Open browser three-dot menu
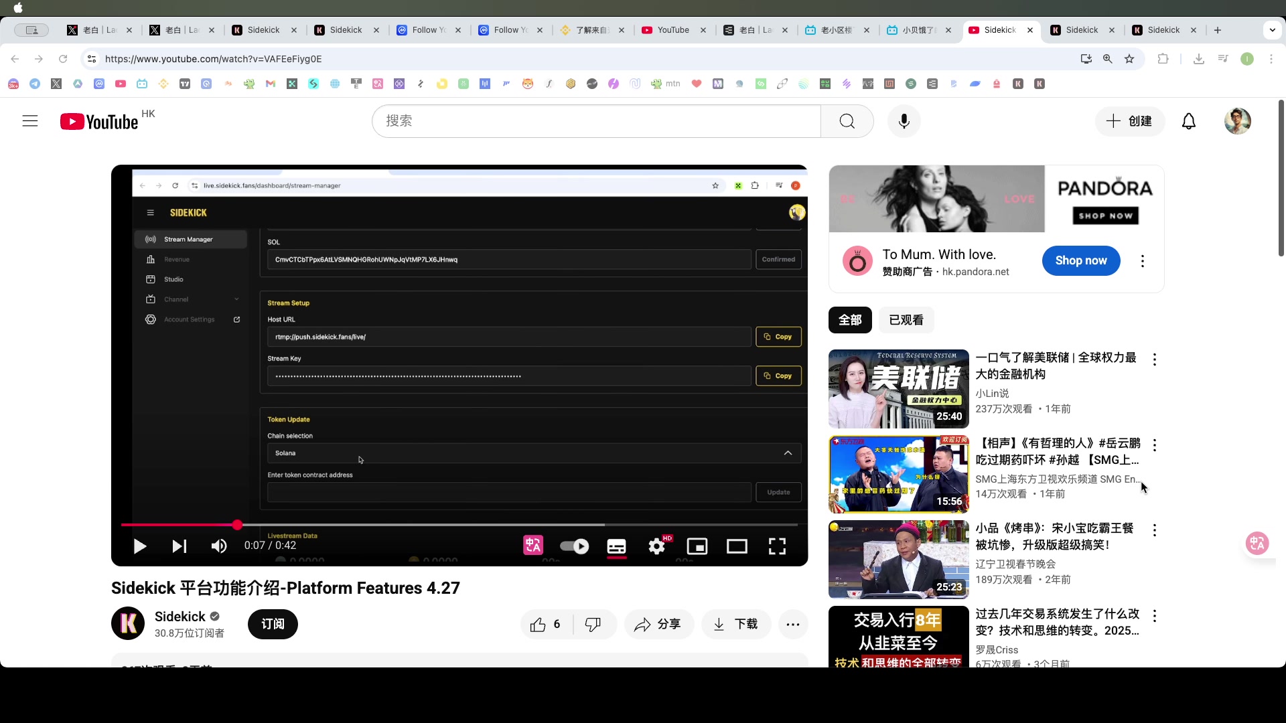Image resolution: width=1286 pixels, height=723 pixels. coord(1271,59)
